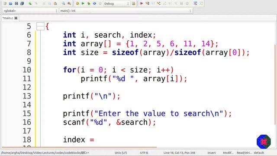Click the editor horizontal scrollbar
The width and height of the screenshot is (277, 156).
(x=79, y=147)
